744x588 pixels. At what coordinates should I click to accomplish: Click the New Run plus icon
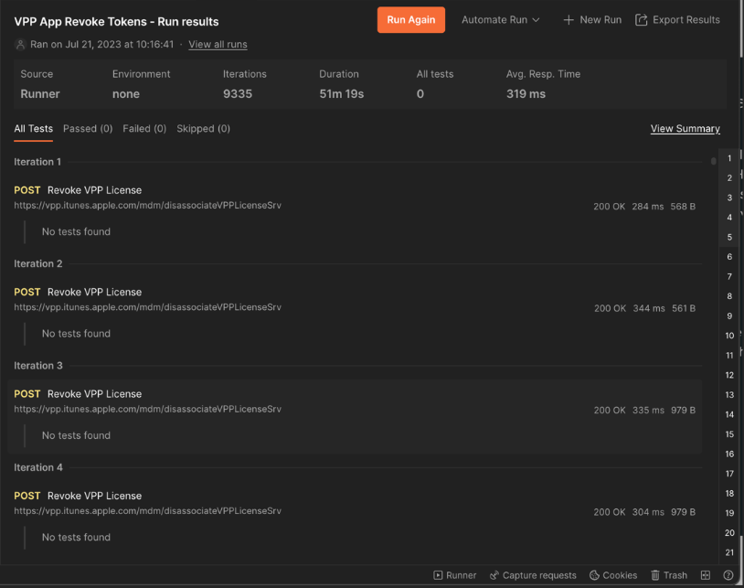point(569,20)
